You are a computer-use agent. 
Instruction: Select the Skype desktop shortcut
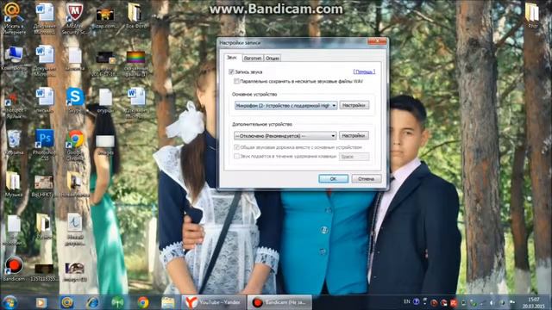click(75, 102)
